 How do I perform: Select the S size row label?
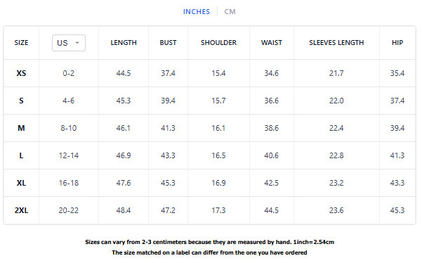click(21, 101)
